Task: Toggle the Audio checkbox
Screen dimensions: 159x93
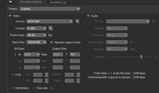Action: point(88,16)
